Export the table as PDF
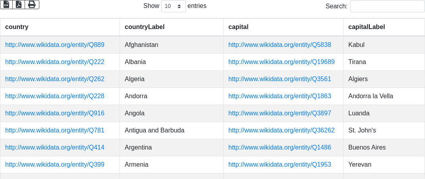425x179 pixels. coord(19,4)
